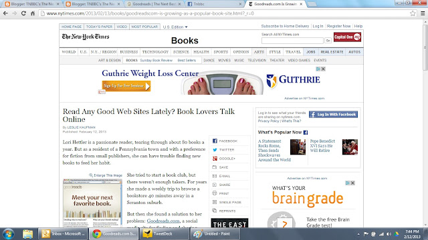This screenshot has width=428, height=240.
Task: Open Pope Benedict XVI Says He Will Retire
Action: click(x=322, y=145)
